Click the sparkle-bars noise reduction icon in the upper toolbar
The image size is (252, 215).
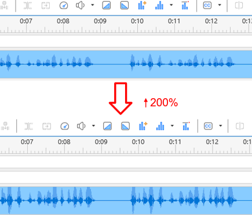pos(143,5)
